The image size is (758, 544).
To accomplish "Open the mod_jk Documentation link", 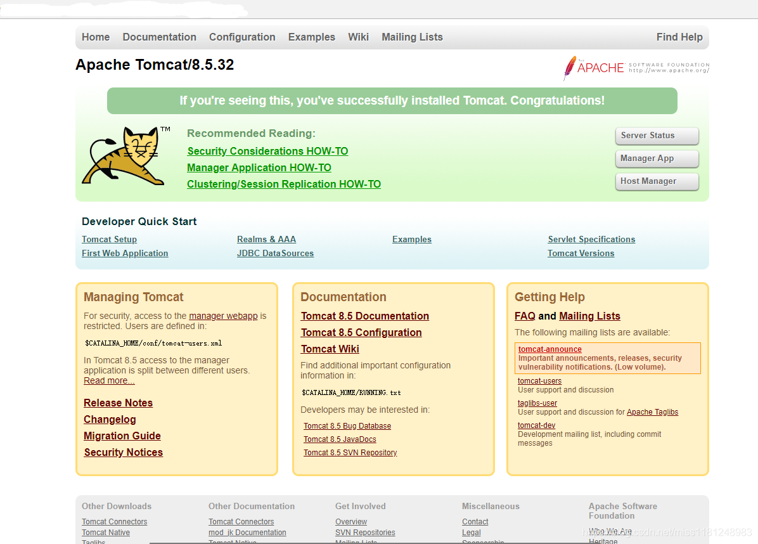I will (x=248, y=533).
